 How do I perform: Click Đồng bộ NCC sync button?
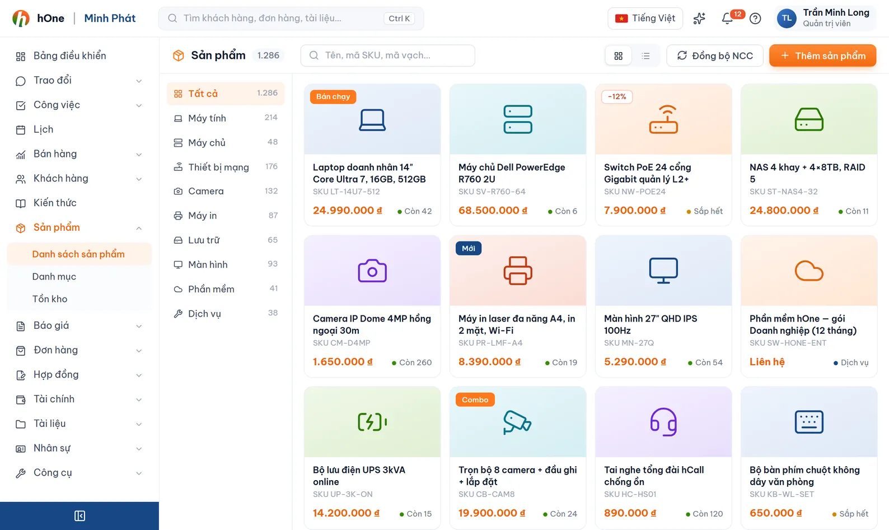click(x=715, y=55)
